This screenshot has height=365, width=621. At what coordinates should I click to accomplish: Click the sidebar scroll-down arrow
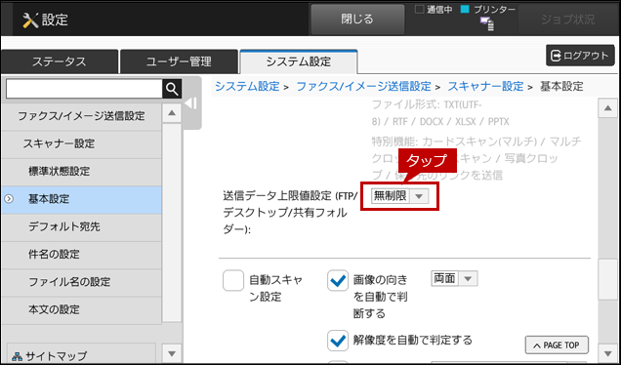(172, 353)
